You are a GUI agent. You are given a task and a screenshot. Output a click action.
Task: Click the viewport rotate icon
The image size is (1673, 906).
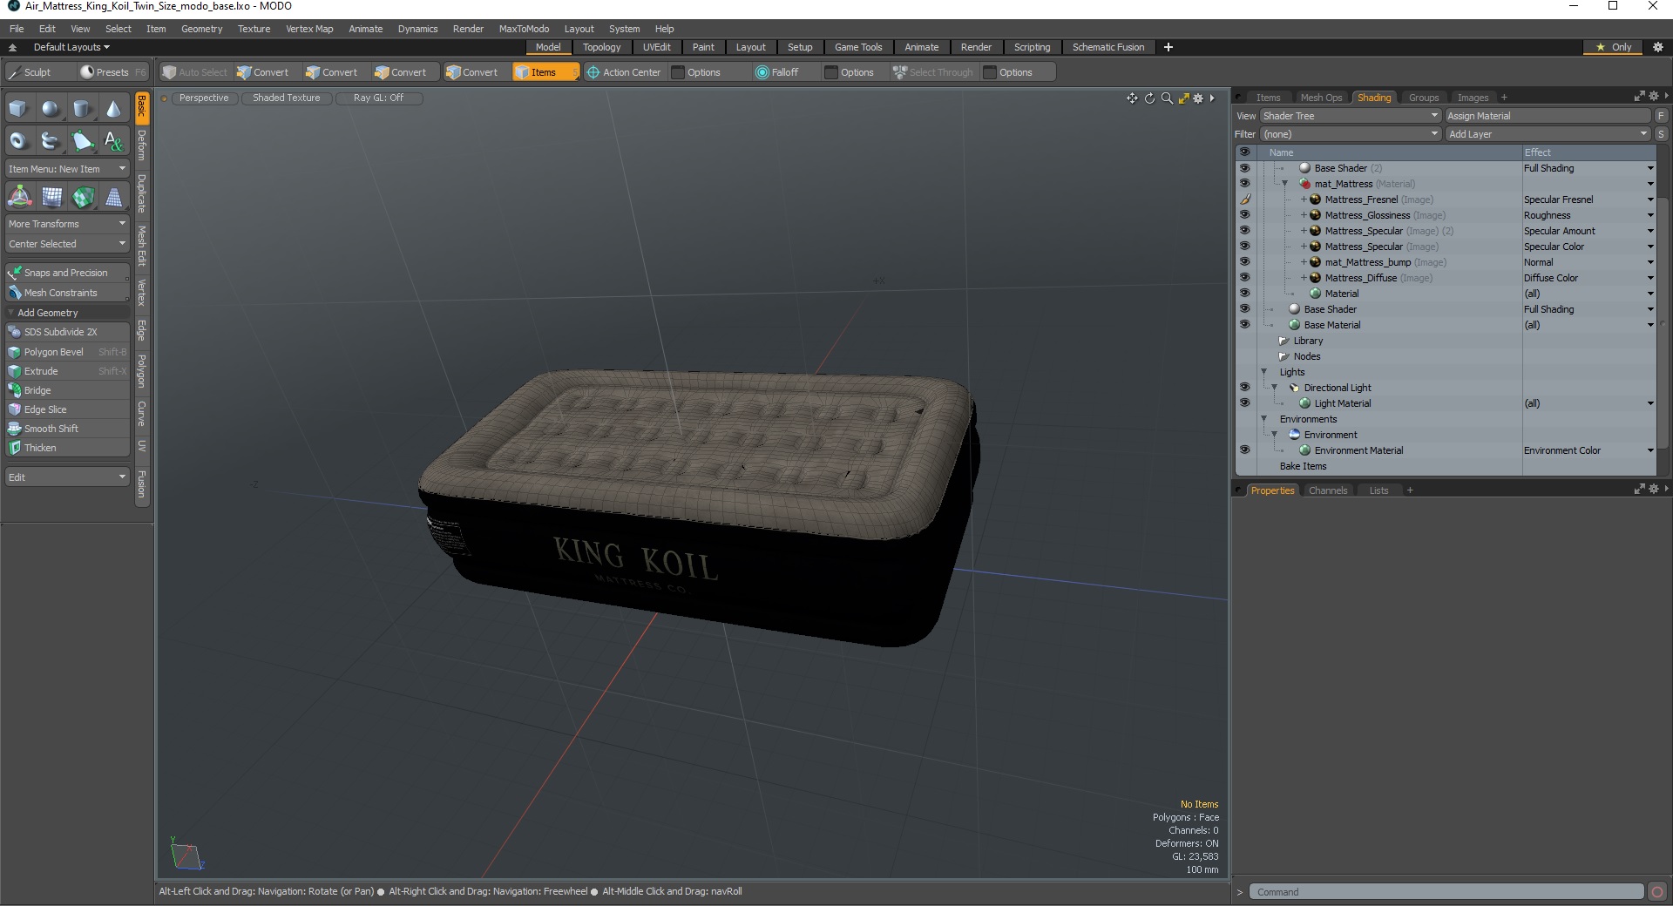(1149, 98)
